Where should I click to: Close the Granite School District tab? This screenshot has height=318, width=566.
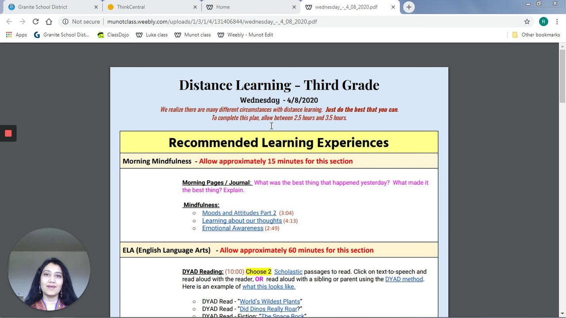[96, 7]
